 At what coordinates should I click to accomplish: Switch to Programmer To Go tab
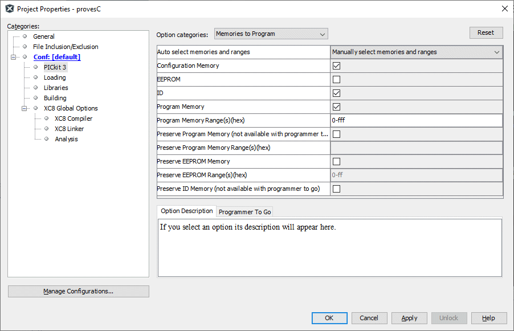pos(244,212)
